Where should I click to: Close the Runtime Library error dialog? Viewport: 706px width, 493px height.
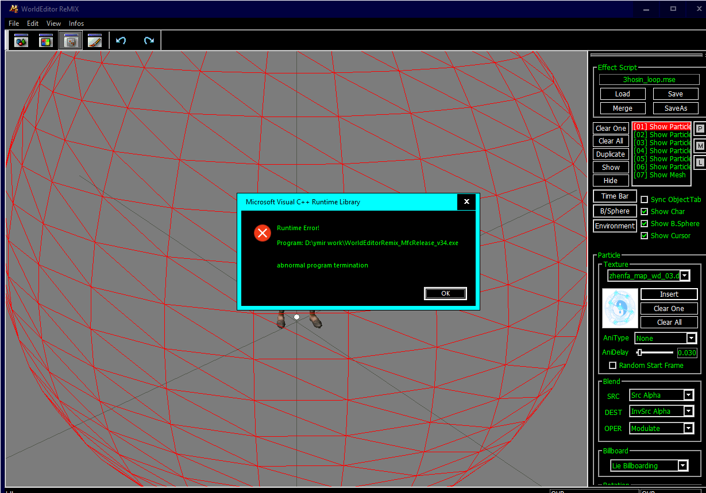pyautogui.click(x=466, y=202)
